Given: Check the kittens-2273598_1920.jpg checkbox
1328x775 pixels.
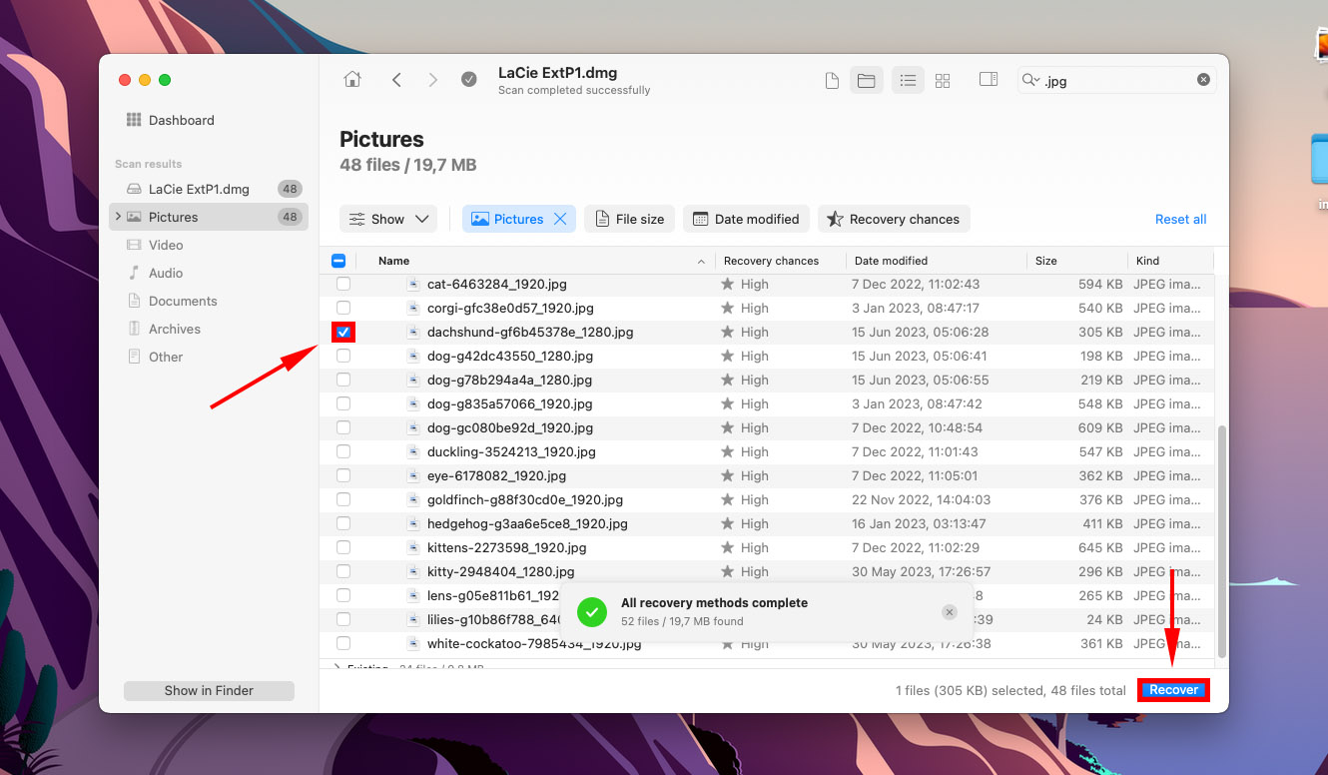Looking at the screenshot, I should click(343, 547).
